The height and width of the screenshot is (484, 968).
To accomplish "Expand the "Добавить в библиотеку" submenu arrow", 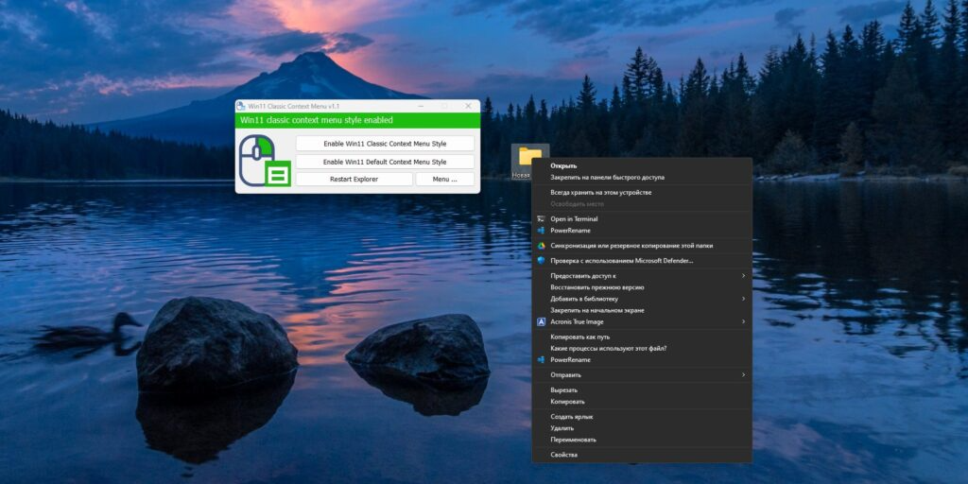I will click(743, 299).
